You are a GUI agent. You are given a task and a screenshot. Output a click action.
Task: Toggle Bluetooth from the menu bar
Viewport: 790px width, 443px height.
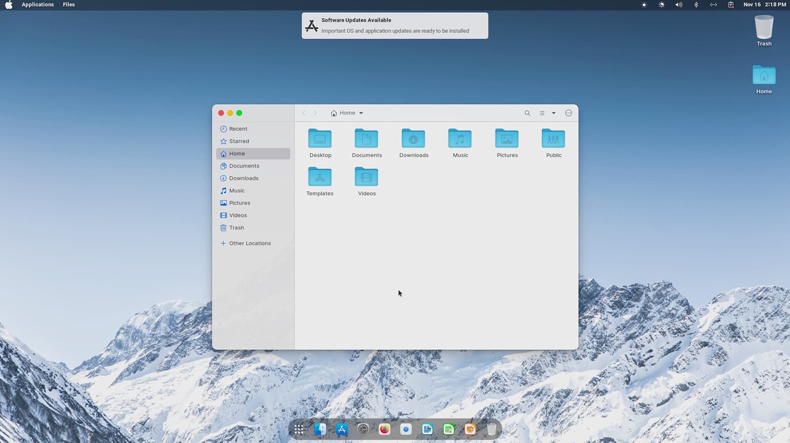696,4
